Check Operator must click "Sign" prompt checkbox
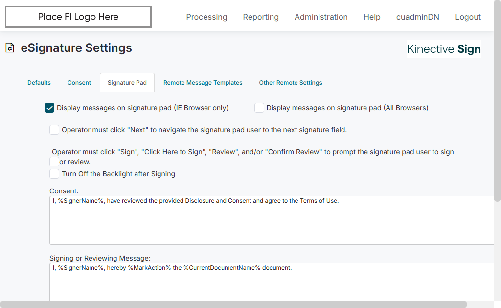Screen dimensions: 501x308 click(54, 161)
